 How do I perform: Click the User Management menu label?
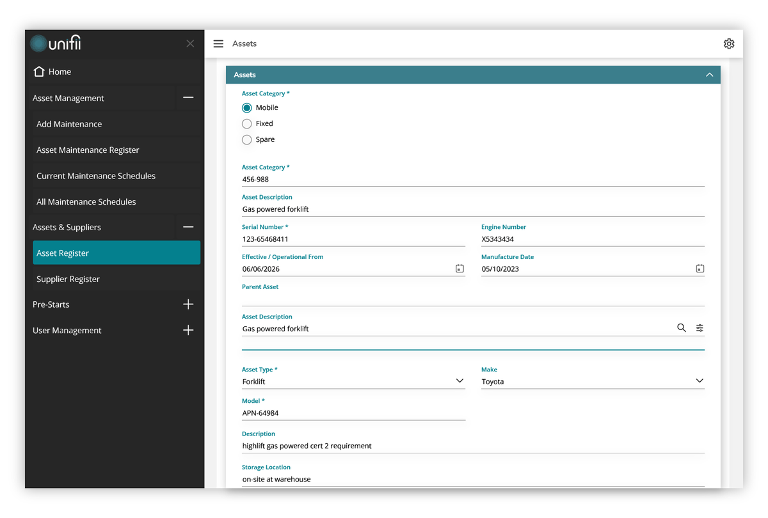[x=67, y=331]
